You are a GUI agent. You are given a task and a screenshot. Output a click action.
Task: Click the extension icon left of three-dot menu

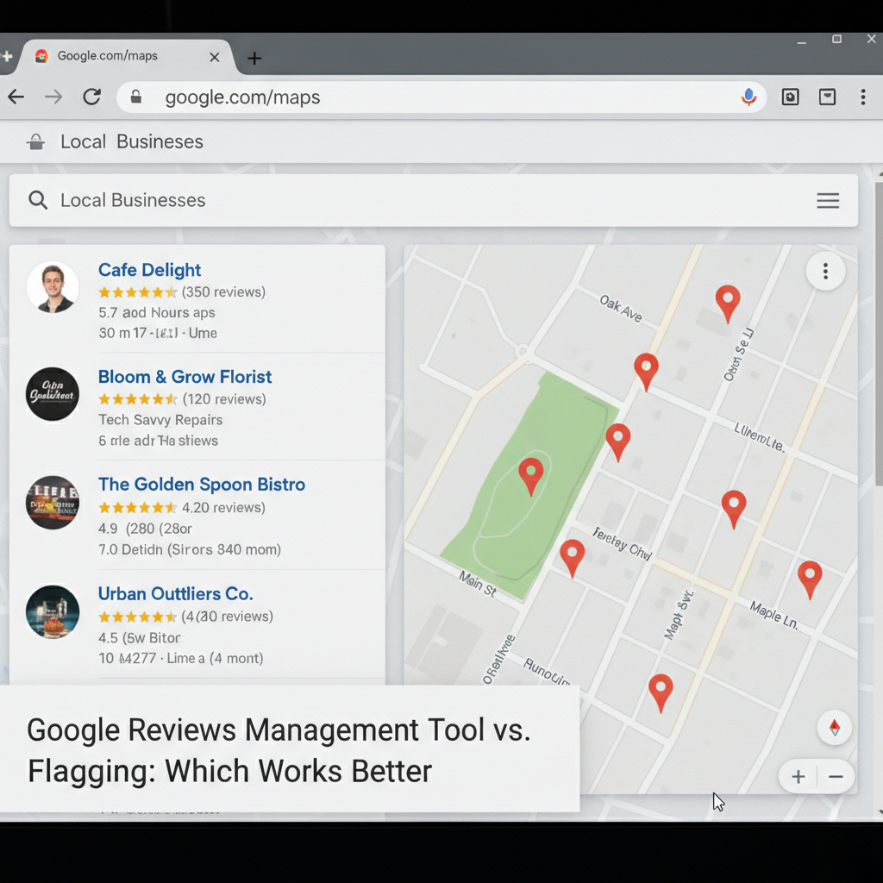click(x=827, y=97)
